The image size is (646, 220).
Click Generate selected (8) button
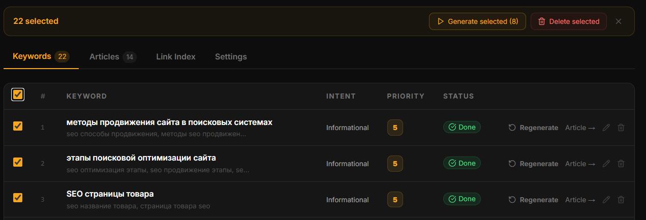pyautogui.click(x=477, y=21)
